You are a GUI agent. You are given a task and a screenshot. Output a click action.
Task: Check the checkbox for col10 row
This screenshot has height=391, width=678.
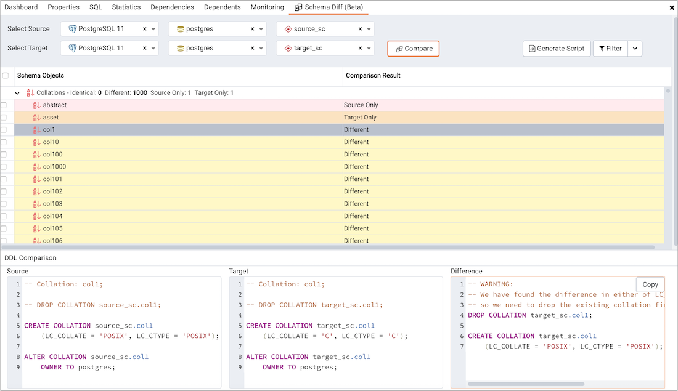pyautogui.click(x=4, y=142)
